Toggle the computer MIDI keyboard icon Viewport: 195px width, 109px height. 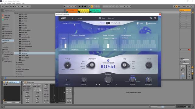(x=176, y=6)
